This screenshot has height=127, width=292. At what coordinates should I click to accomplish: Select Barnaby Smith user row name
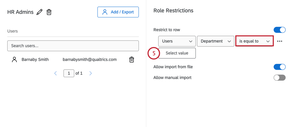point(35,59)
